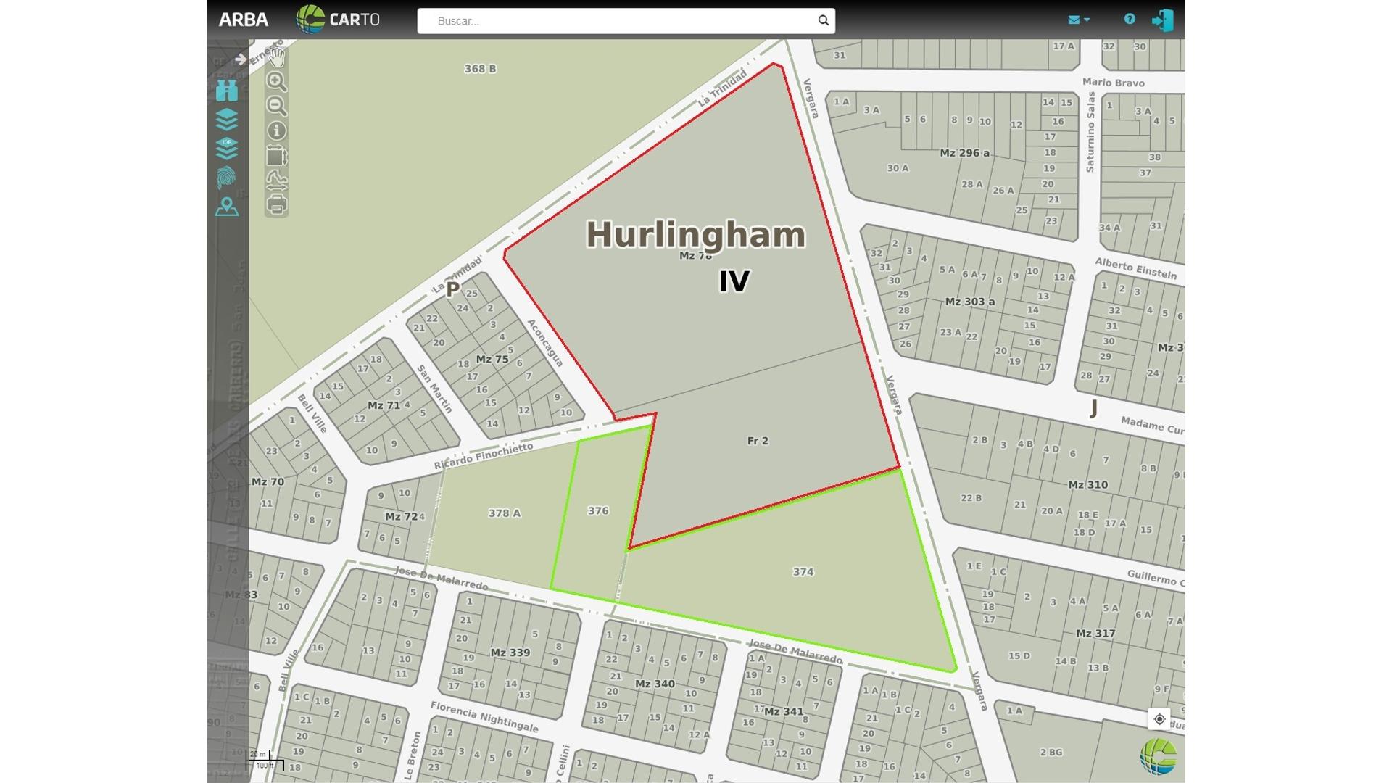Click parcel 368 B label
1392x783 pixels.
[x=480, y=69]
